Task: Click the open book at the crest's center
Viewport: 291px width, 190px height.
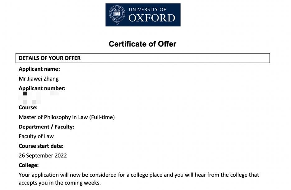Action: 117,14
